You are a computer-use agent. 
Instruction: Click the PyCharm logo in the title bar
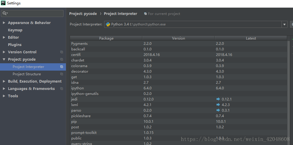[x=3, y=3]
